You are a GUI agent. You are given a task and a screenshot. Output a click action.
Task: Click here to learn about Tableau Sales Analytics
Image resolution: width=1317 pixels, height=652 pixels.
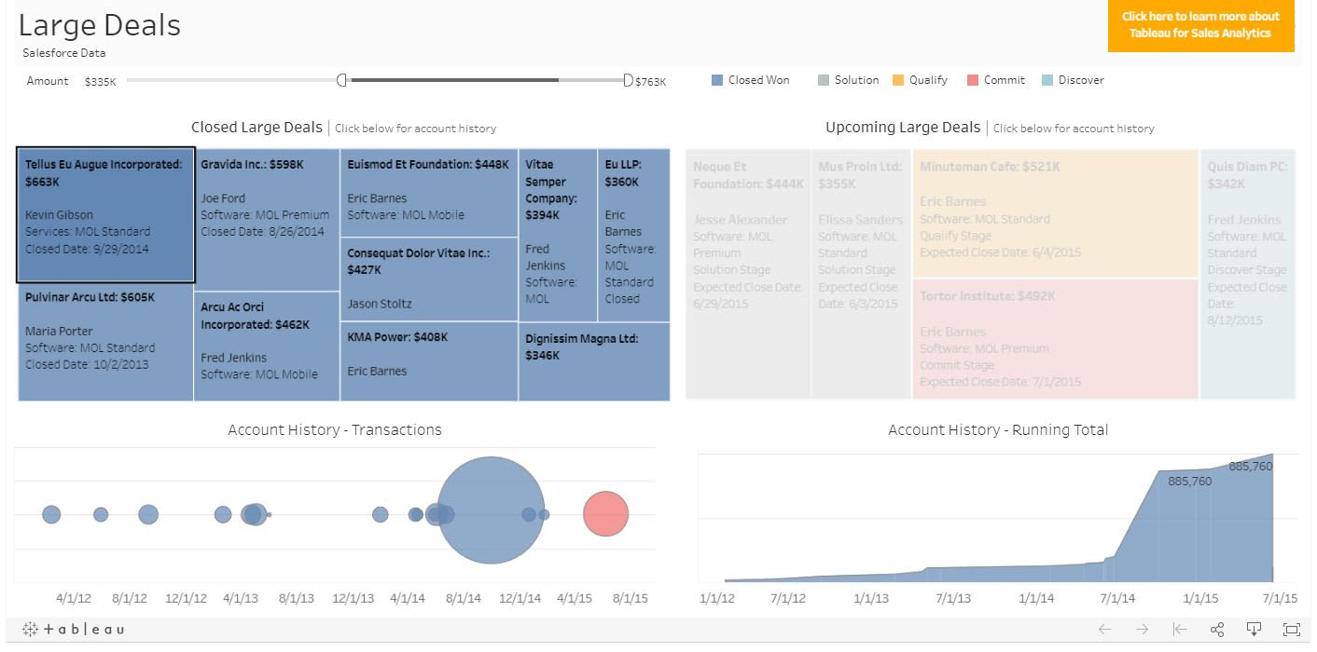coord(1200,26)
